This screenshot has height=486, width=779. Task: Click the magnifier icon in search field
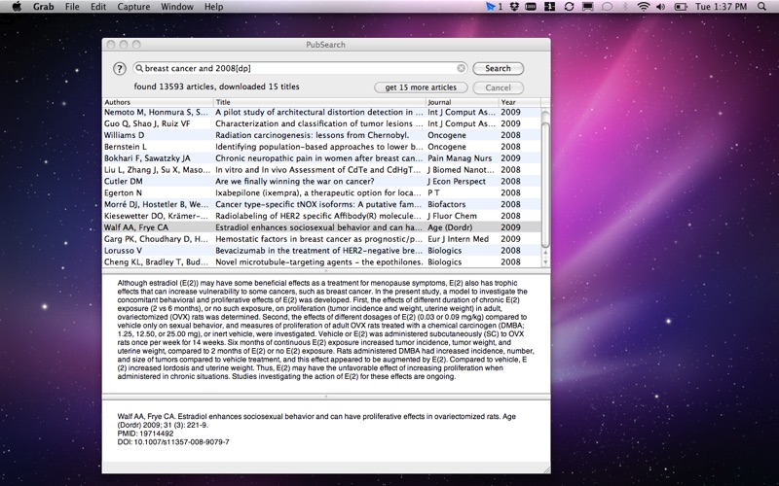click(x=139, y=68)
